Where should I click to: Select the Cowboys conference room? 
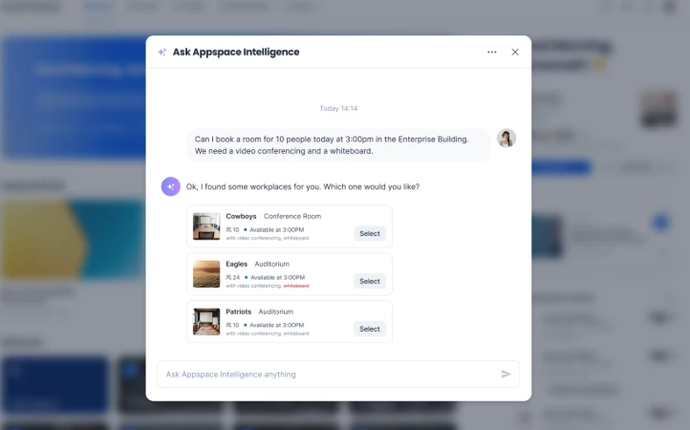(370, 234)
